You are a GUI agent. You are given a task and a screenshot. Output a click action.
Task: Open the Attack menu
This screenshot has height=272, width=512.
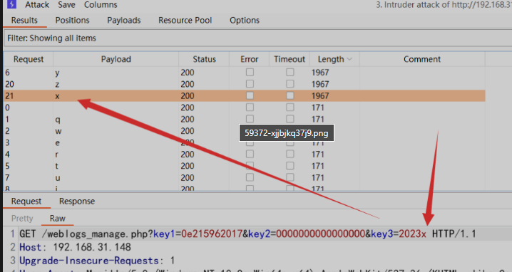pyautogui.click(x=37, y=5)
